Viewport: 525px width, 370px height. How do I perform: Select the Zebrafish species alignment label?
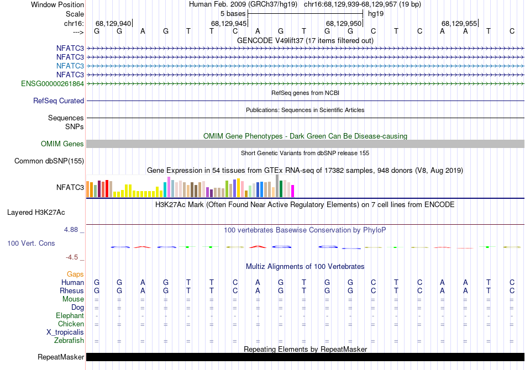[69, 341]
